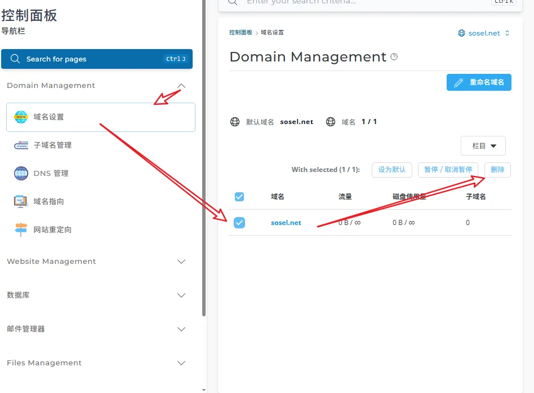This screenshot has height=393, width=534.
Task: Click the 子域名管理 icon
Action: 21,145
